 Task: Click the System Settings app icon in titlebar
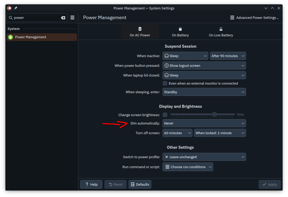coord(9,8)
